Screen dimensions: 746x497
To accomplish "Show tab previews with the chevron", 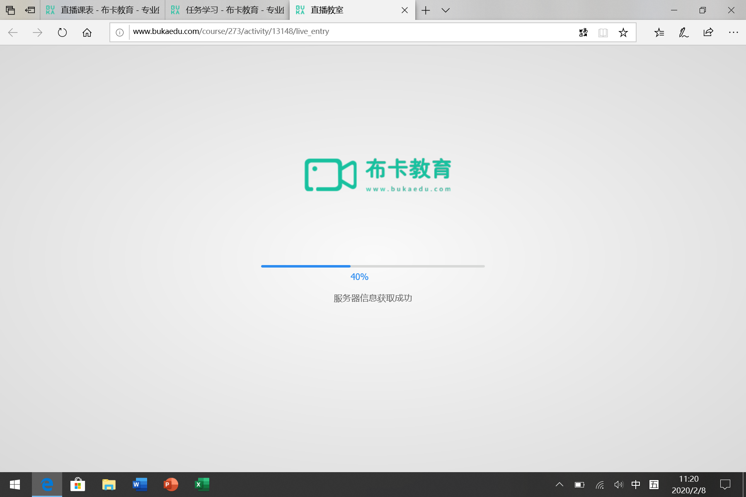I will point(446,10).
